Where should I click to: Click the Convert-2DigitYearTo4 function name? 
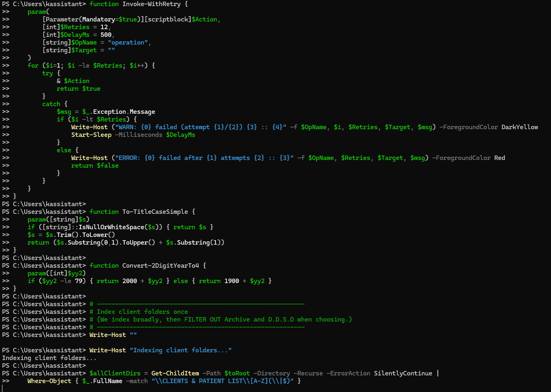160,266
